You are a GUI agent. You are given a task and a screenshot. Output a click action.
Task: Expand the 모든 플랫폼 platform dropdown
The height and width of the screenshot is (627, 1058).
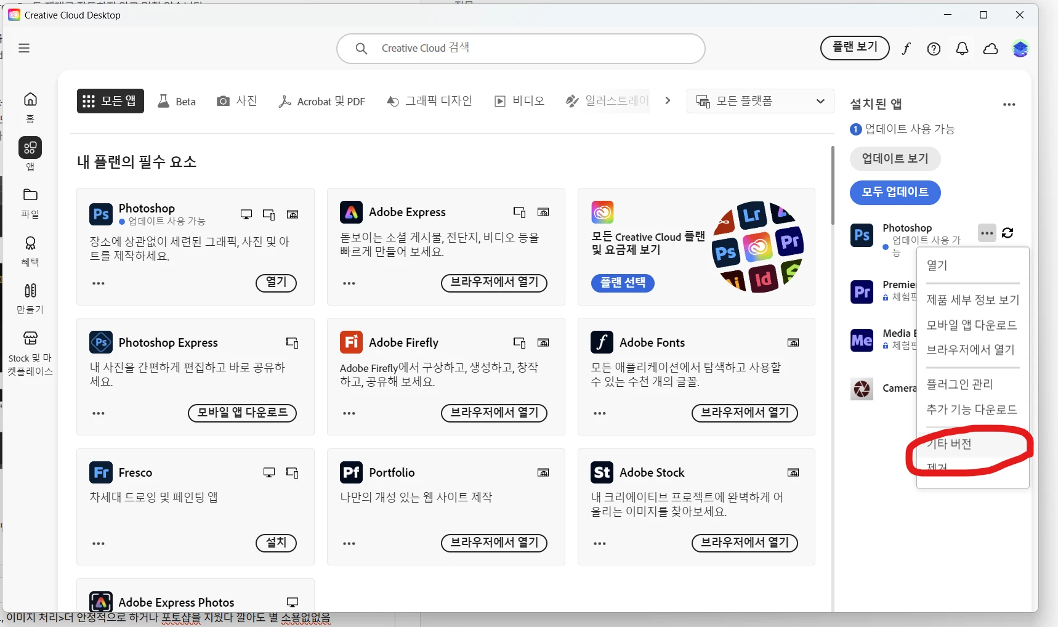click(760, 101)
